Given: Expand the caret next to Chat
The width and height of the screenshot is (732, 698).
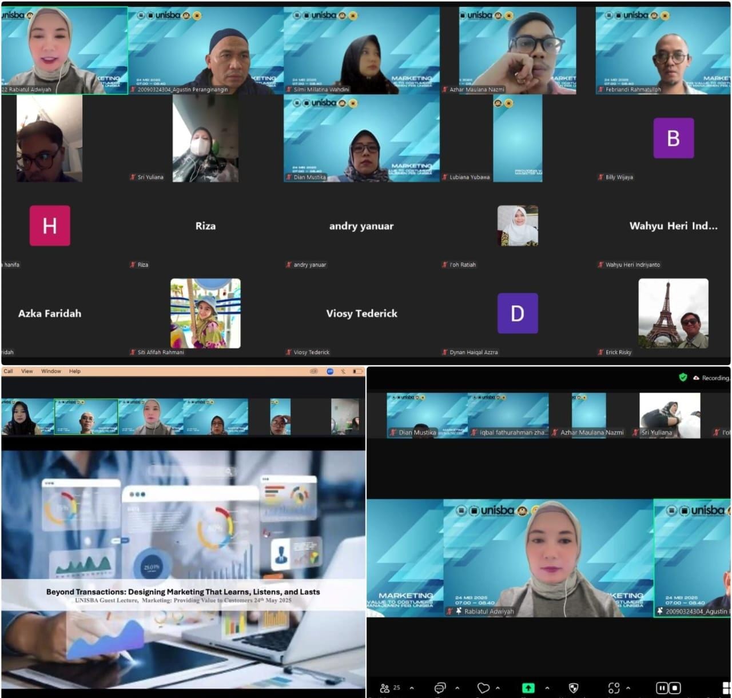Looking at the screenshot, I should 457,688.
